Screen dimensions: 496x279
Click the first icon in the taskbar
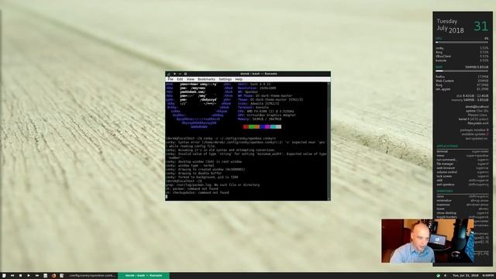pos(4,276)
